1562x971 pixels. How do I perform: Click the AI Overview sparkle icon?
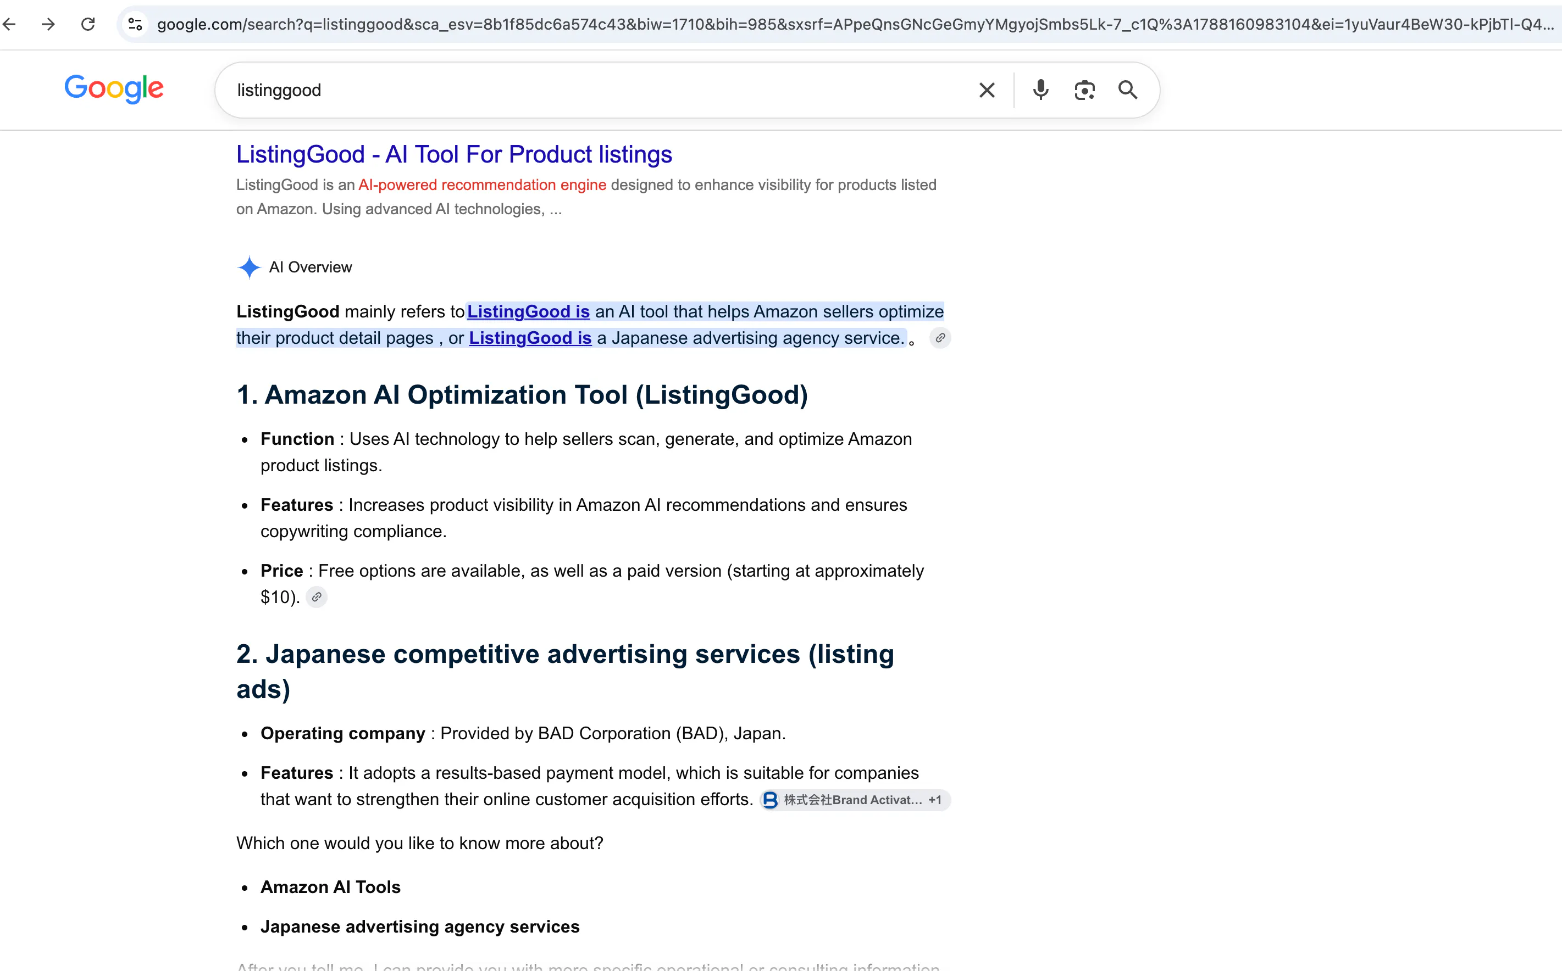point(250,267)
